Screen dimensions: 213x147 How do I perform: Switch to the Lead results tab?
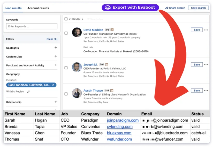tap(13, 8)
